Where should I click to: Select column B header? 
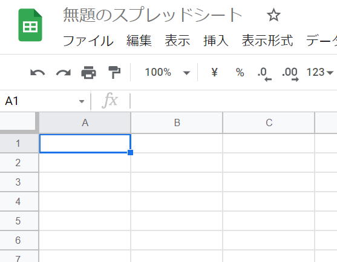click(x=177, y=123)
